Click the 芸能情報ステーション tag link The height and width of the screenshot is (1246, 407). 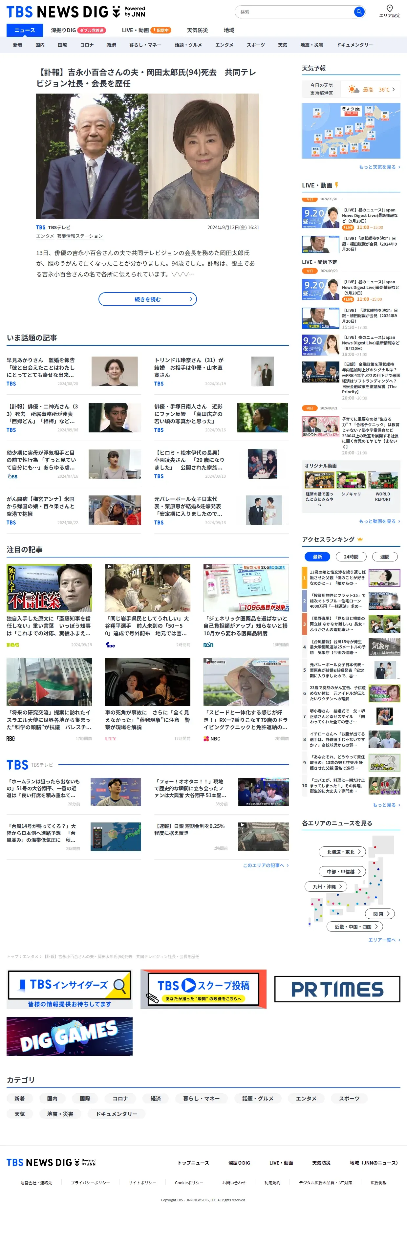click(x=80, y=236)
